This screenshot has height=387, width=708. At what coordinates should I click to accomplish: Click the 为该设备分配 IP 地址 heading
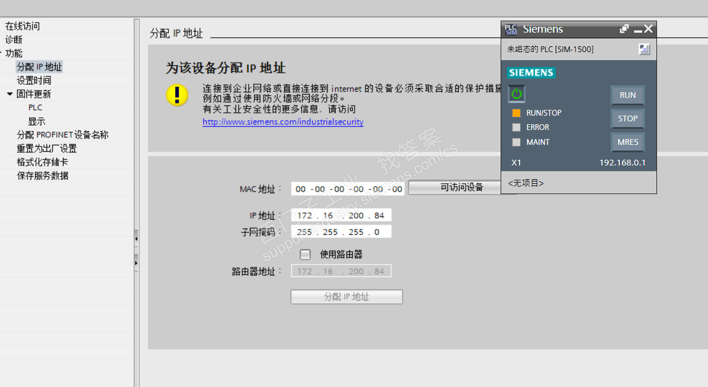pos(226,68)
